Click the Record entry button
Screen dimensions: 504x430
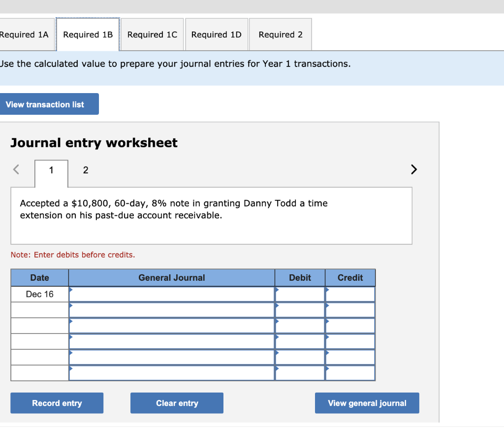[57, 403]
